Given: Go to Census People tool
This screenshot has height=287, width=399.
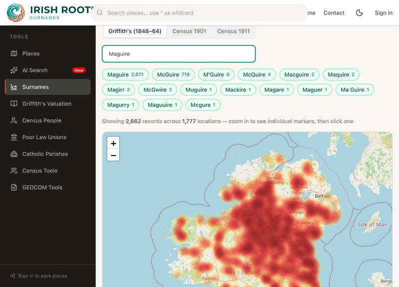Looking at the screenshot, I should tap(48, 121).
